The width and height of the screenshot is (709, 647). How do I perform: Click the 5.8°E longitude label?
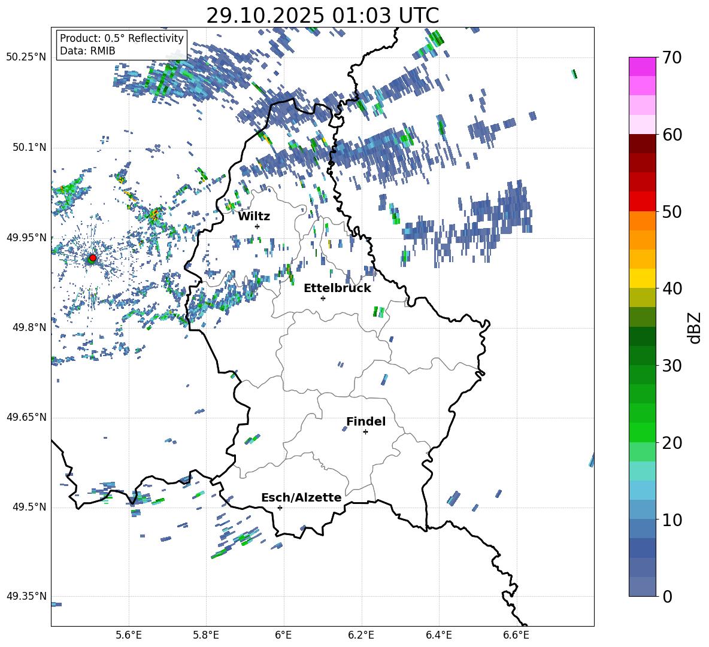click(206, 635)
